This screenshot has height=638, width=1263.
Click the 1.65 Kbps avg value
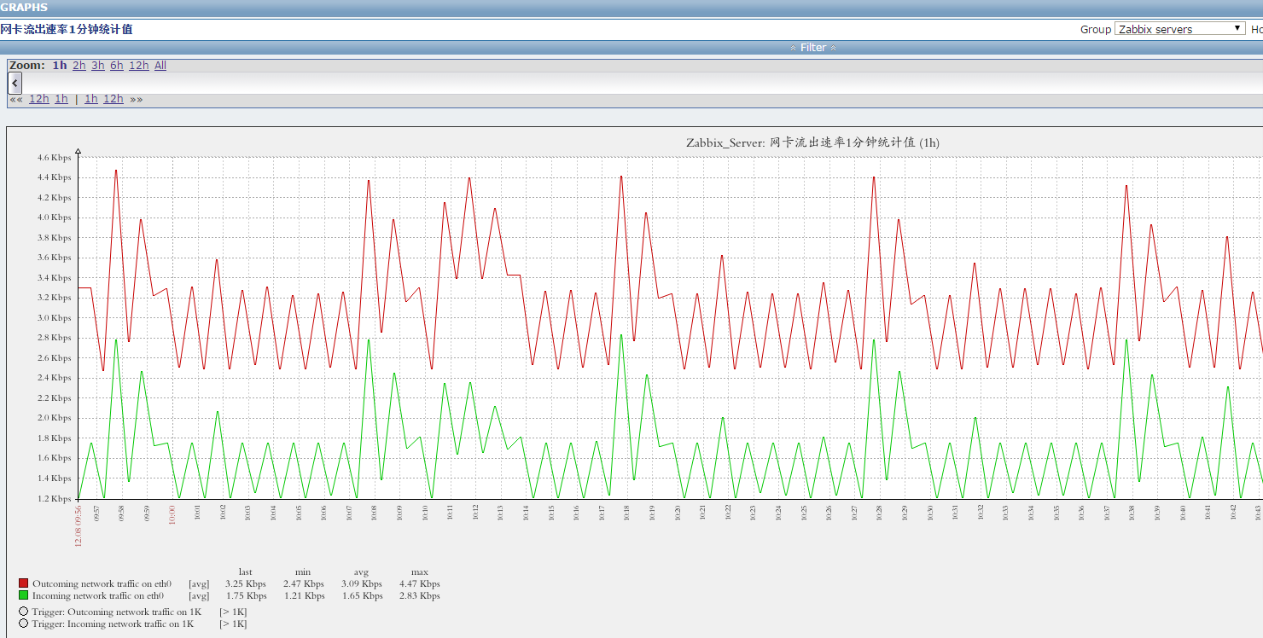[x=362, y=596]
